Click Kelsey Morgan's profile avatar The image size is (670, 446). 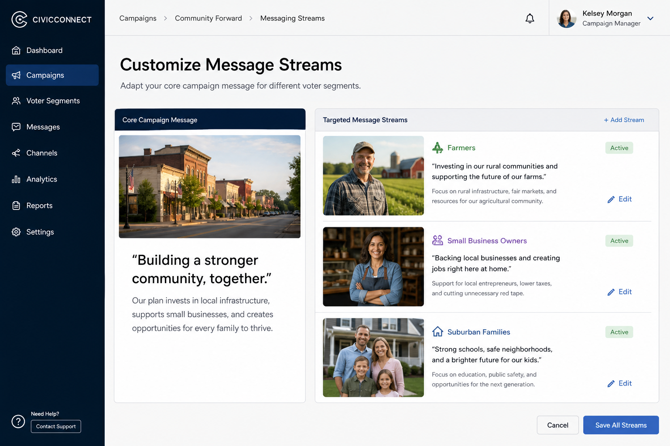(x=567, y=18)
